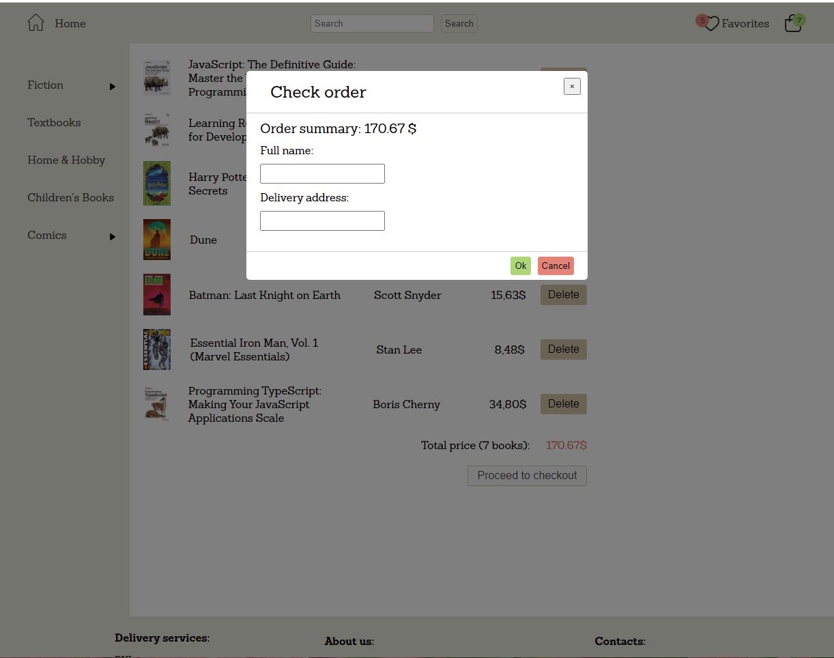Image resolution: width=834 pixels, height=658 pixels.
Task: Click the 15,63$ price
Action: (x=508, y=295)
